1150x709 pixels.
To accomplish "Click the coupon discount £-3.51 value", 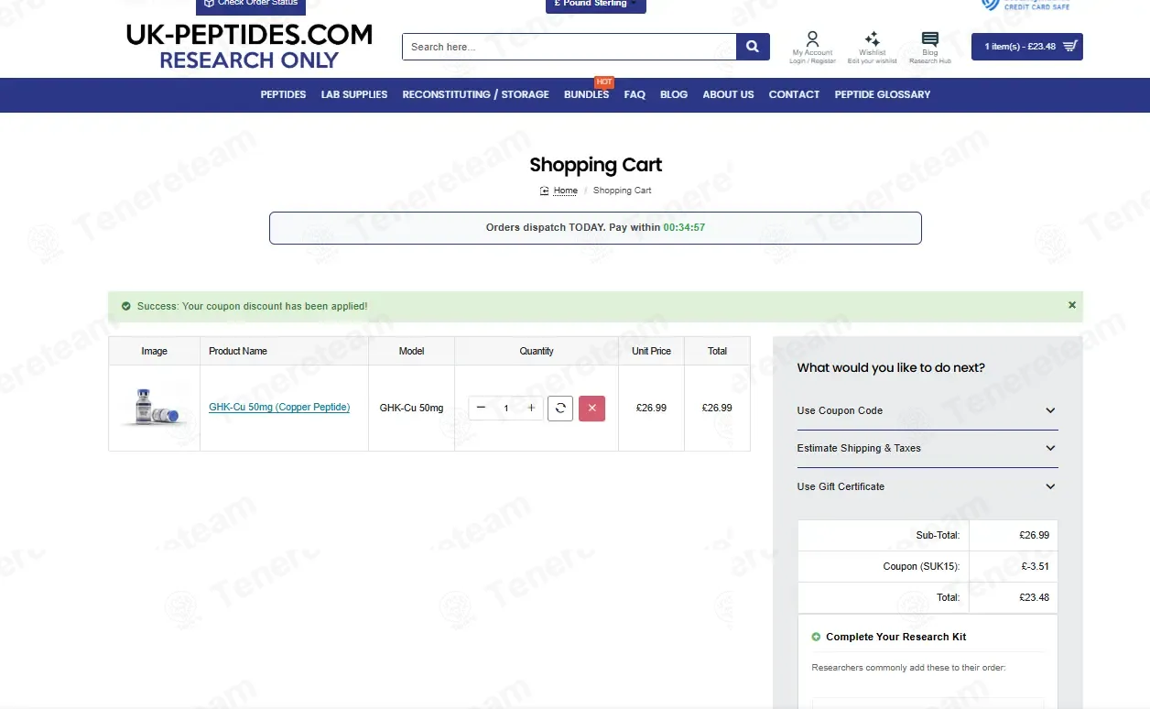I will point(1036,566).
